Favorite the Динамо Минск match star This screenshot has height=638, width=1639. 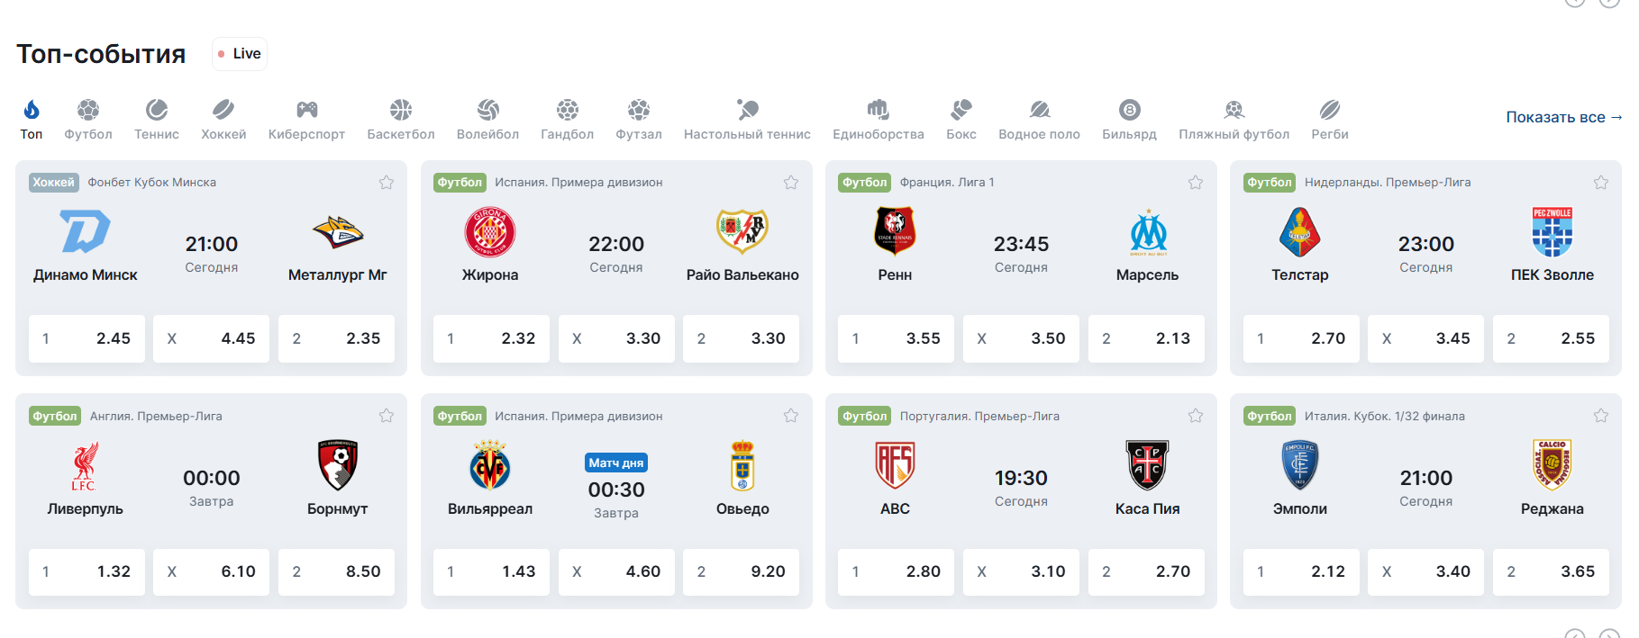(387, 183)
